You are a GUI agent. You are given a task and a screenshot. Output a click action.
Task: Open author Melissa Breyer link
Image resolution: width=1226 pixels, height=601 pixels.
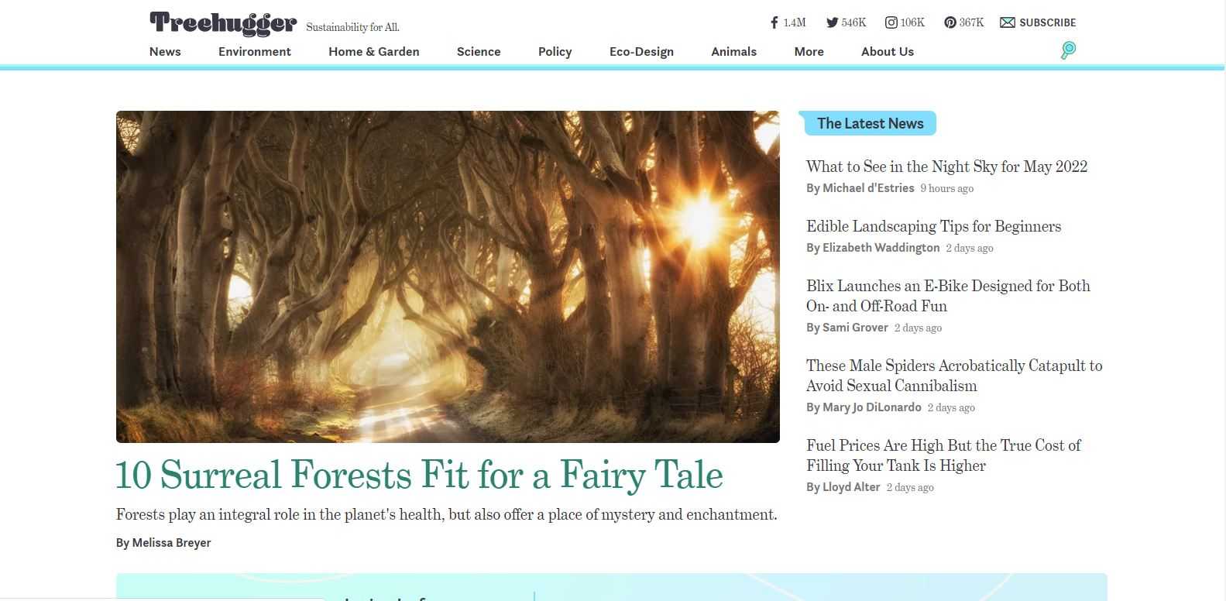pos(171,543)
